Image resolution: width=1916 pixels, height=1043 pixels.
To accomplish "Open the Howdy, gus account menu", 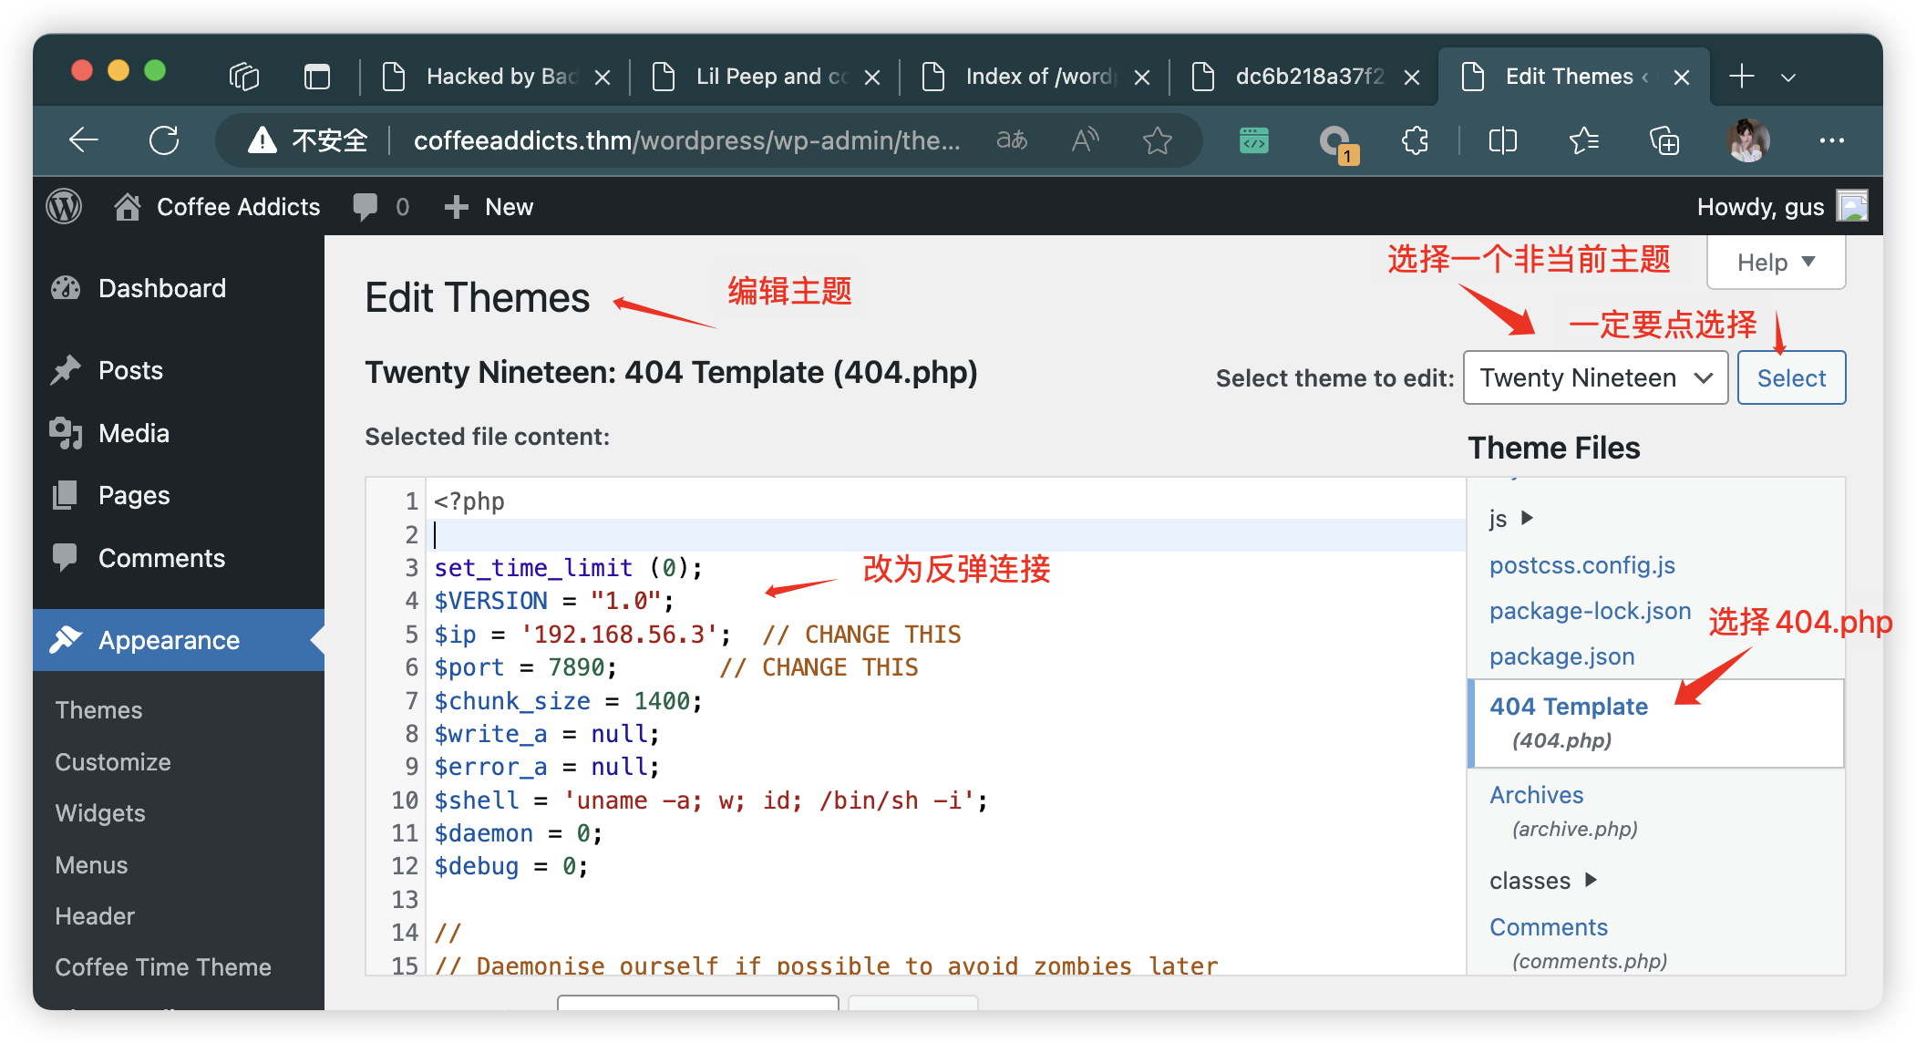I will tap(1782, 207).
